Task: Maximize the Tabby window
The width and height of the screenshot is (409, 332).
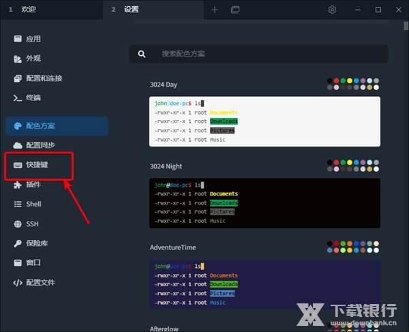Action: click(x=378, y=10)
